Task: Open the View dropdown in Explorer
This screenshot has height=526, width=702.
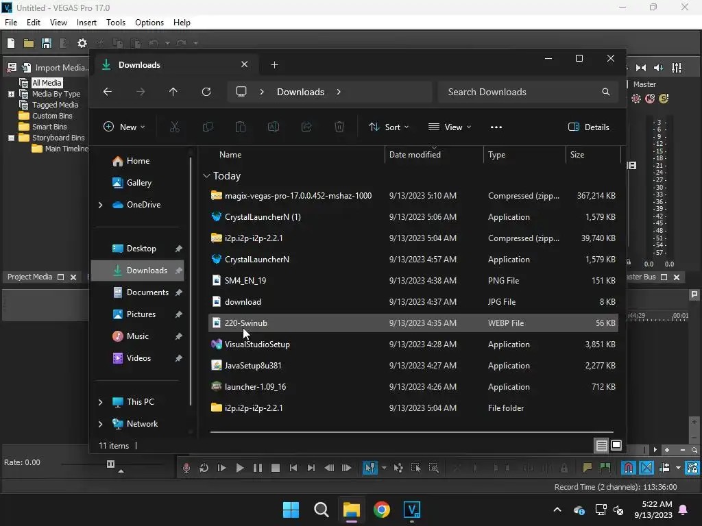Action: pyautogui.click(x=450, y=127)
